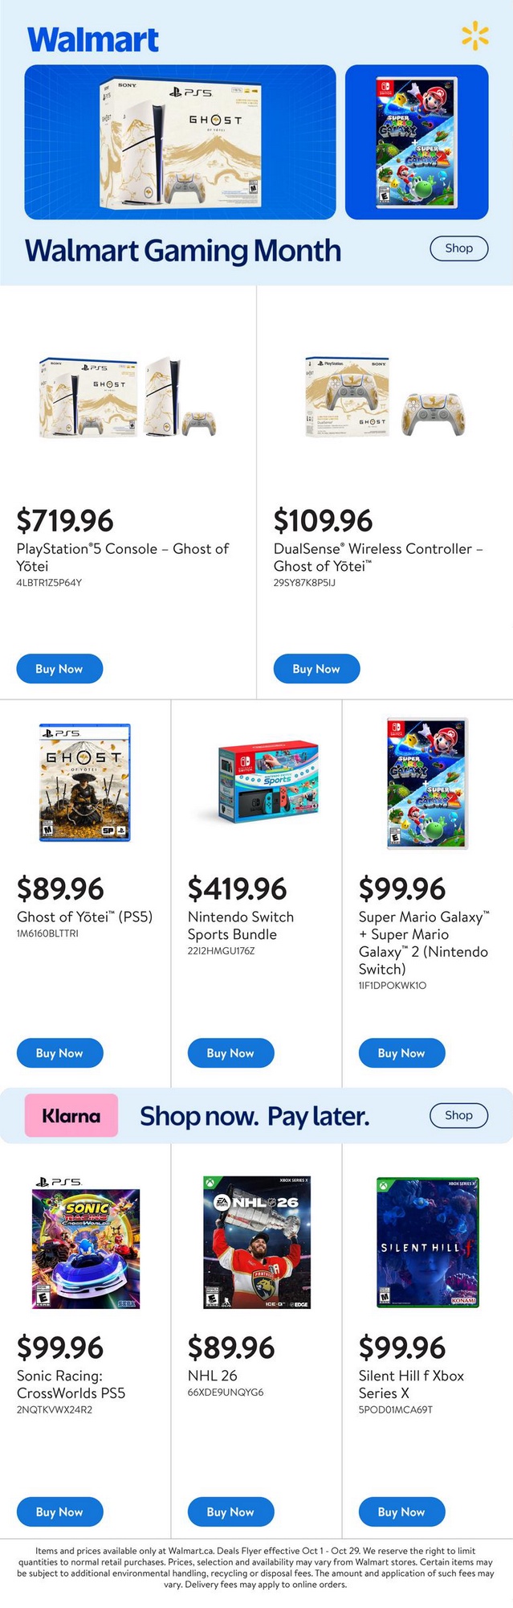Click the Silent Hill f cover image
Viewport: 513px width, 1608px height.
pos(427,1243)
